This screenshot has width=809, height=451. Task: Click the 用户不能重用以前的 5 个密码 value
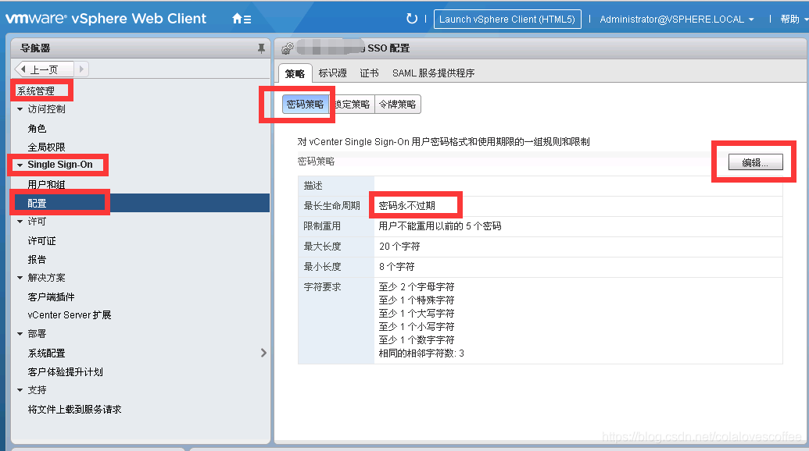coord(440,226)
